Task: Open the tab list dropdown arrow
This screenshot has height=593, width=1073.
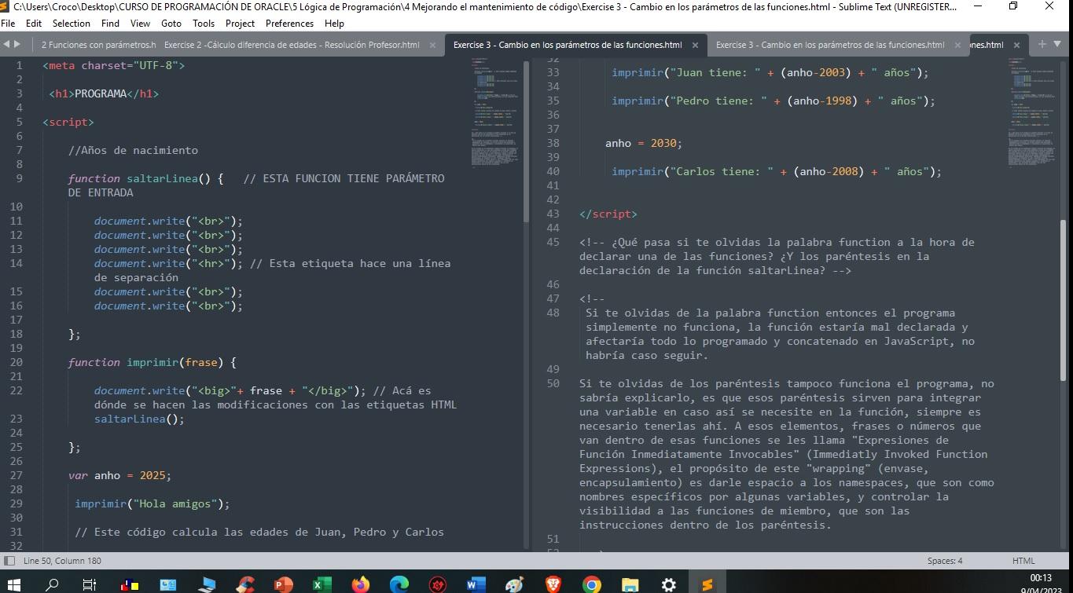Action: tap(1058, 45)
